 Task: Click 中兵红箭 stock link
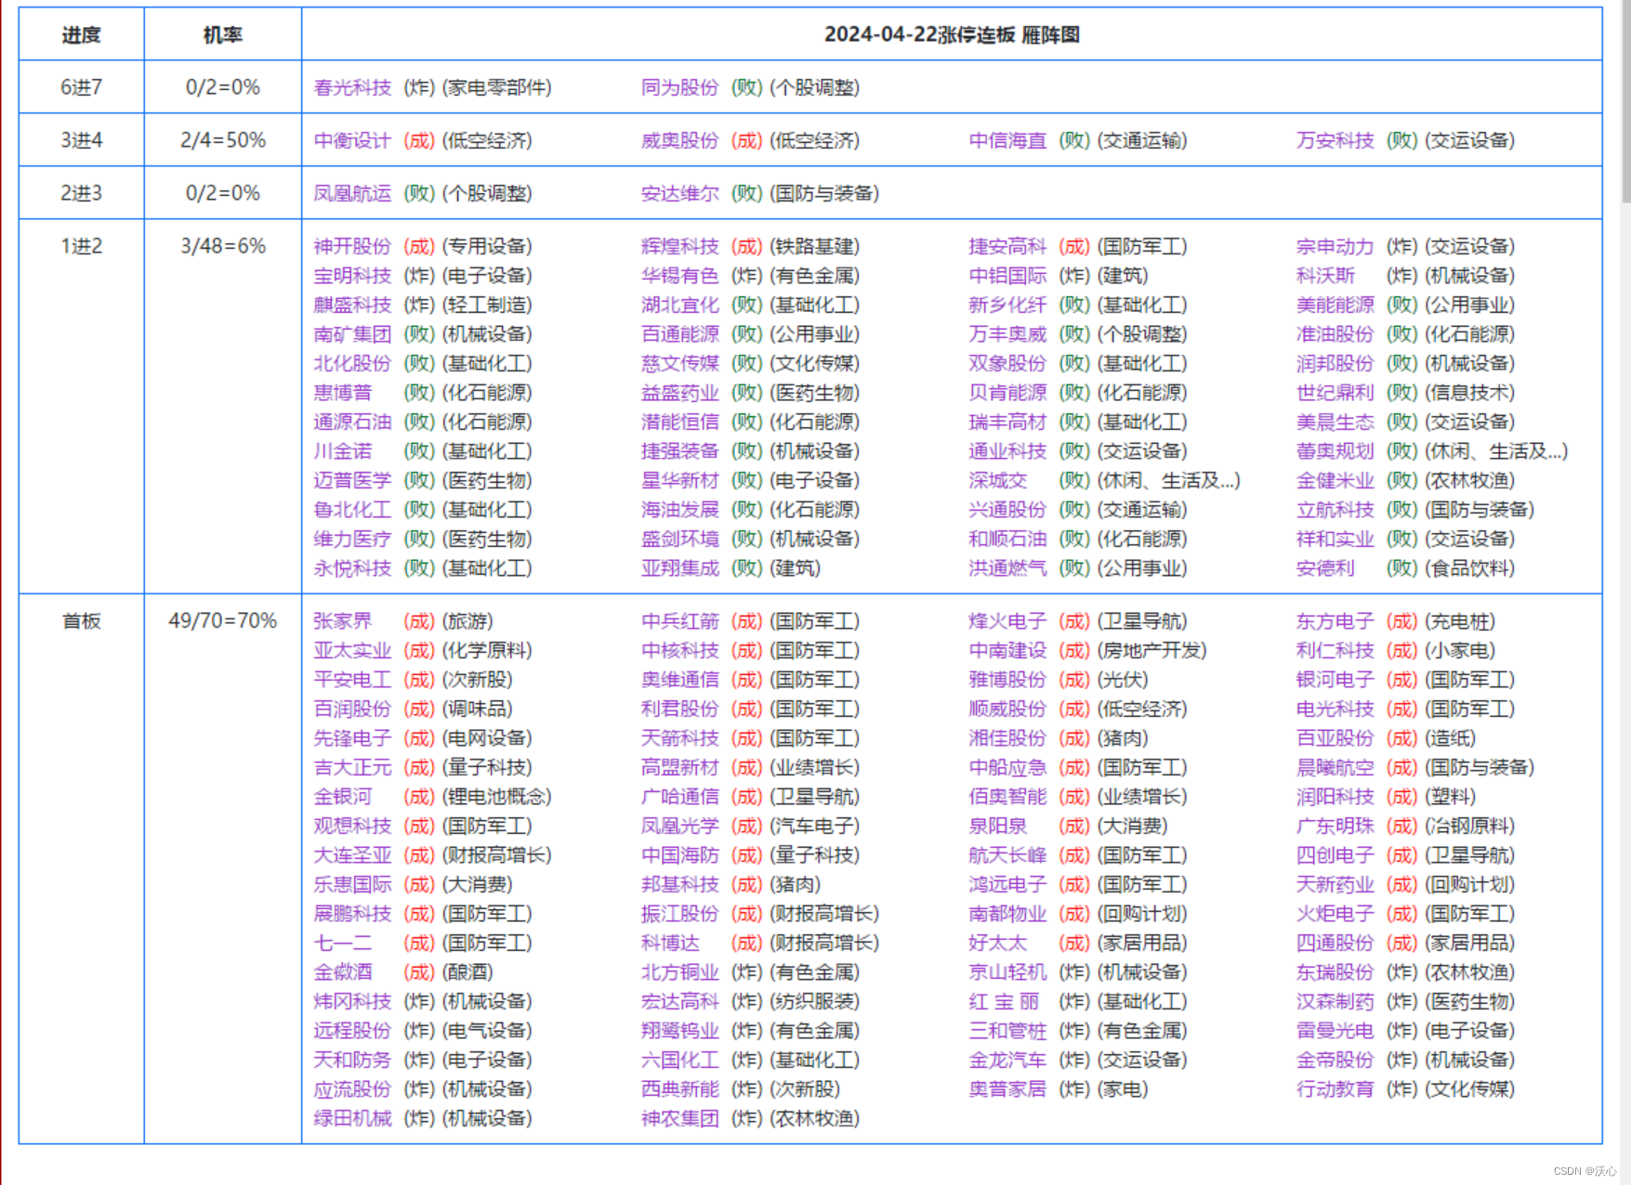[679, 621]
